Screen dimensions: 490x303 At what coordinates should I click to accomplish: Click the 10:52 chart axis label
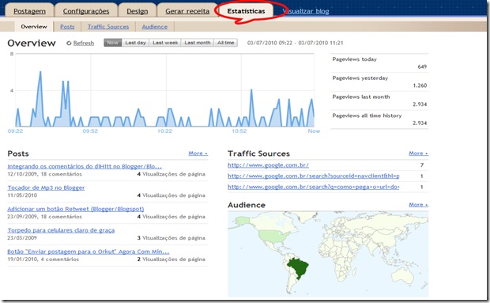(239, 131)
